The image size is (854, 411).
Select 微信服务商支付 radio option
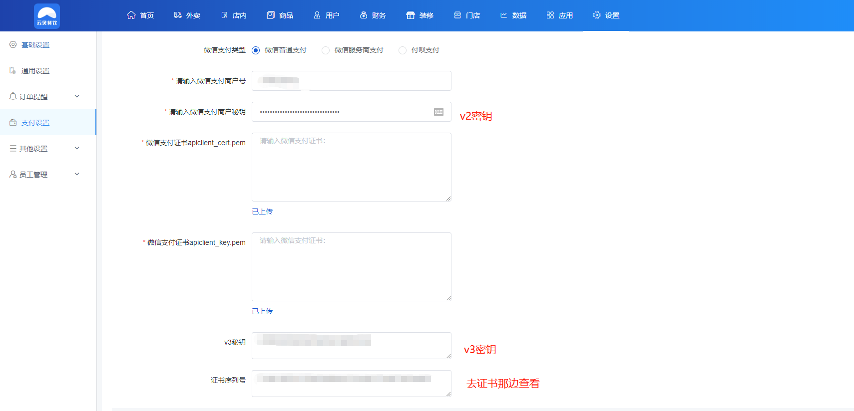coord(326,50)
